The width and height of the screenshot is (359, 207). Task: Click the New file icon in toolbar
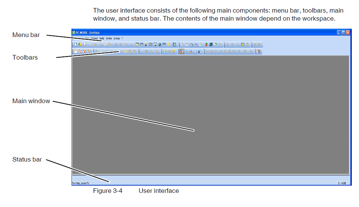[75, 45]
